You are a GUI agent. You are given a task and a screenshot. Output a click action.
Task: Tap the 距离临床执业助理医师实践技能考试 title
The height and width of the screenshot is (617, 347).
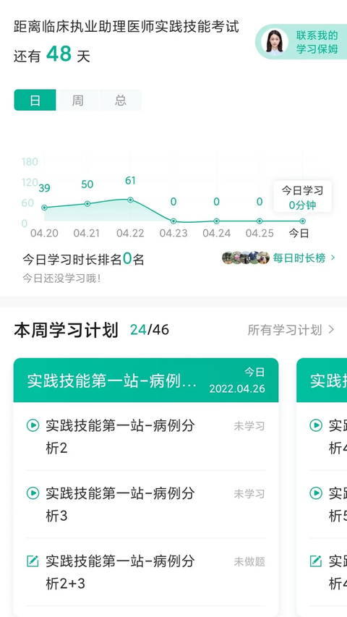(127, 27)
